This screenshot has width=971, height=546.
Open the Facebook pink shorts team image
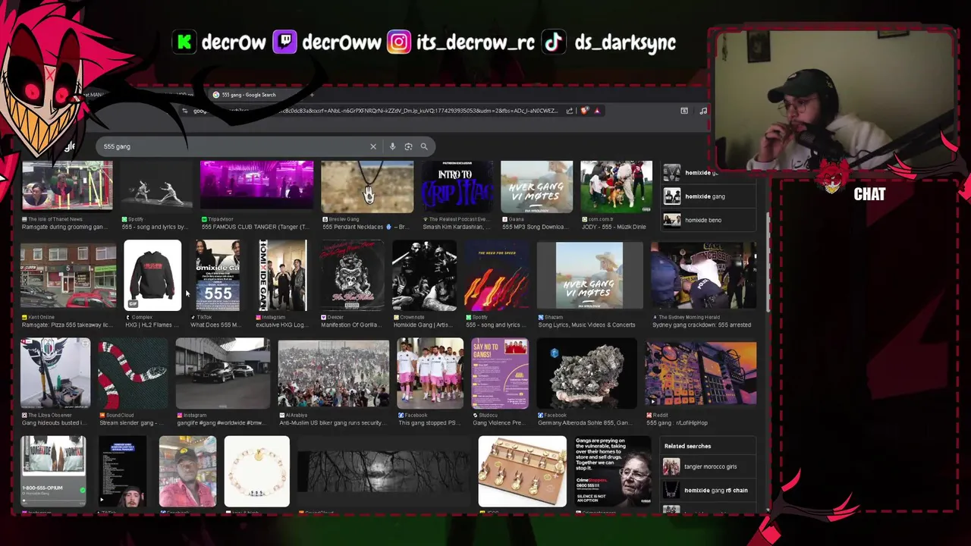429,374
